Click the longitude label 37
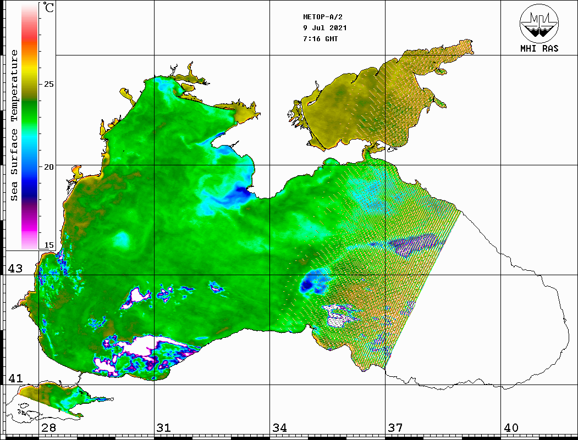Screen dimensions: 578x440 pos(395,427)
